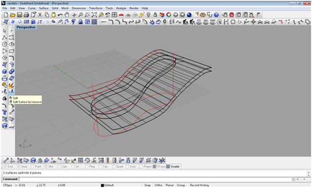Screen dimensions: 312x188
Task: Open Options with the gear icon
Action: coord(203,15)
